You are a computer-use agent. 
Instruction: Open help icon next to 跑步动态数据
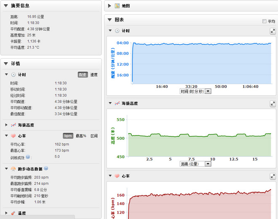click(x=46, y=168)
